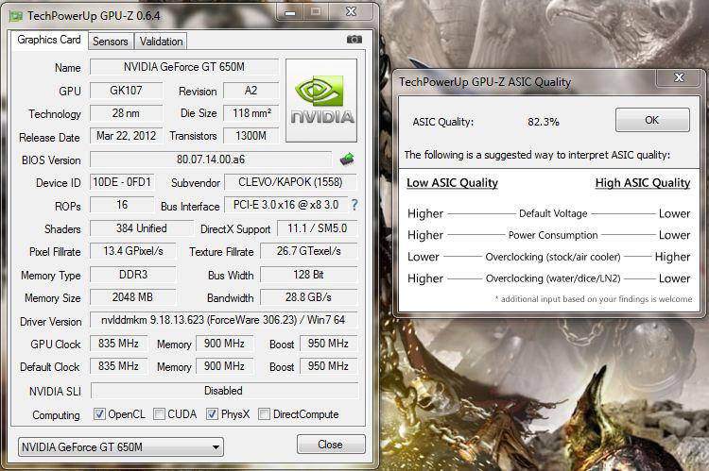Select the Graphics Card tab
This screenshot has height=471, width=709.
[x=49, y=40]
